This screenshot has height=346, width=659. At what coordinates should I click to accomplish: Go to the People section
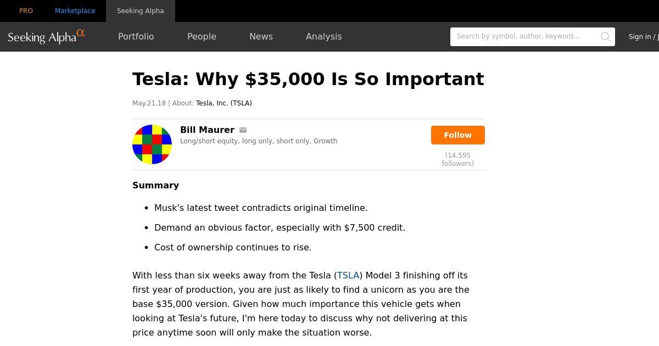coord(202,37)
